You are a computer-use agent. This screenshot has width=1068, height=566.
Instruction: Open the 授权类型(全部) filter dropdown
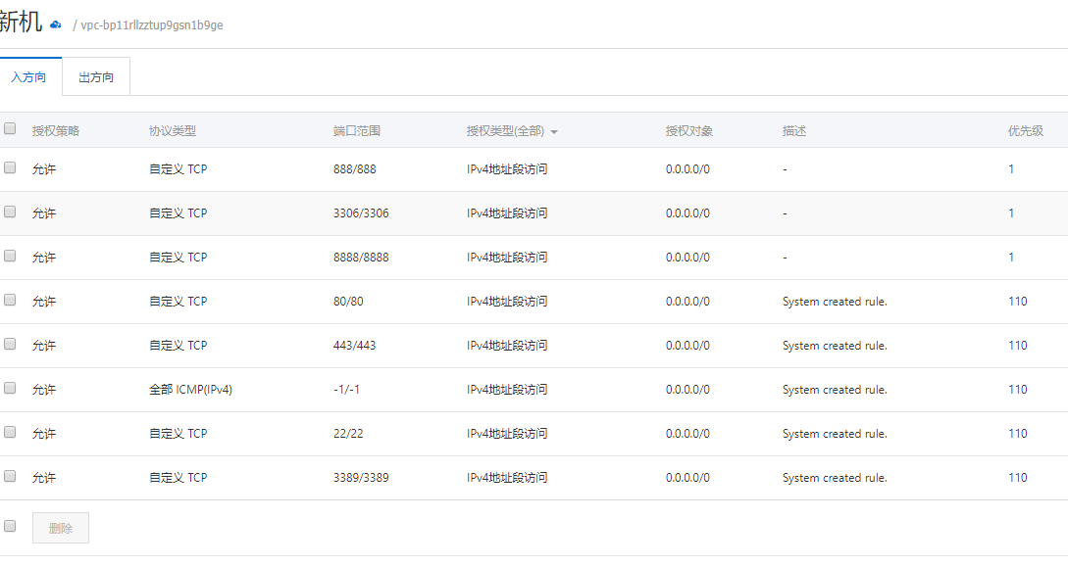tap(511, 129)
